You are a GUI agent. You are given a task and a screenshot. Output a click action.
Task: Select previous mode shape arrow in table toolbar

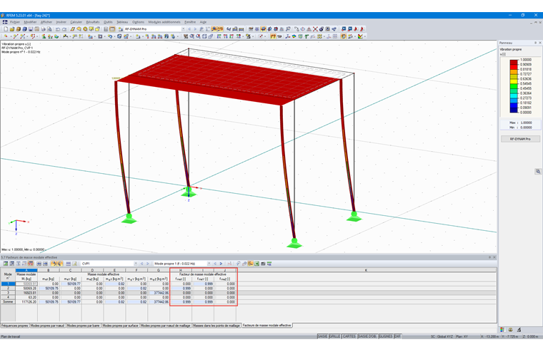pyautogui.click(x=215, y=264)
